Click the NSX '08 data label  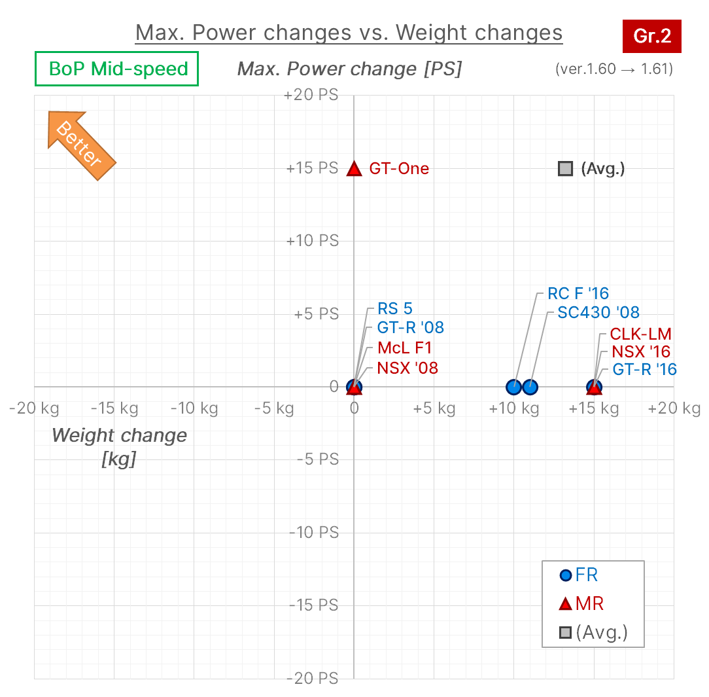[407, 368]
